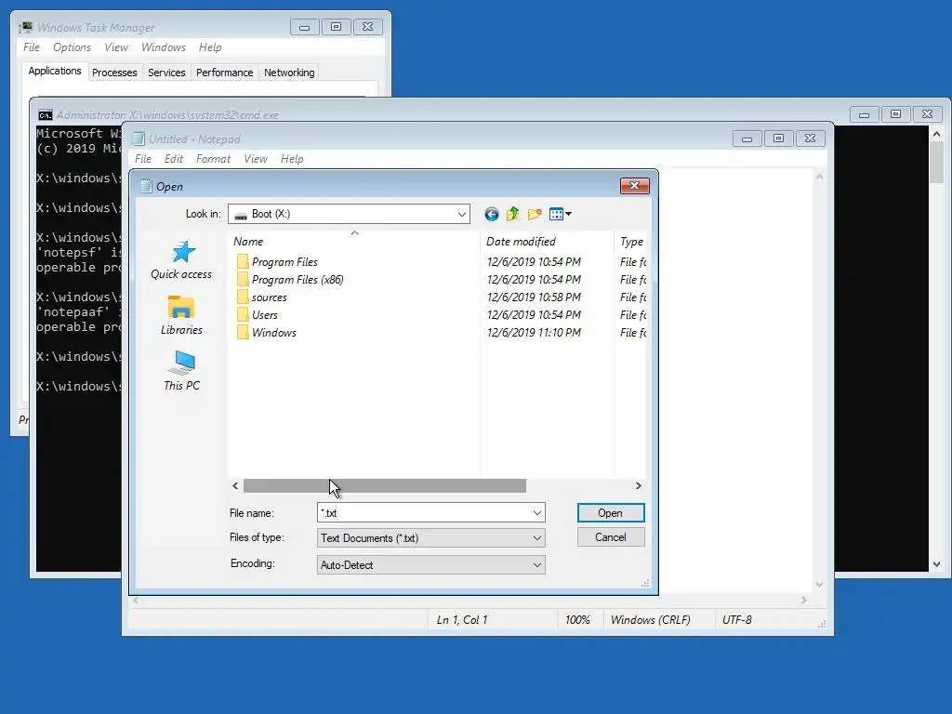Image resolution: width=952 pixels, height=714 pixels.
Task: Click the Boot (X:) drive icon
Action: [241, 215]
